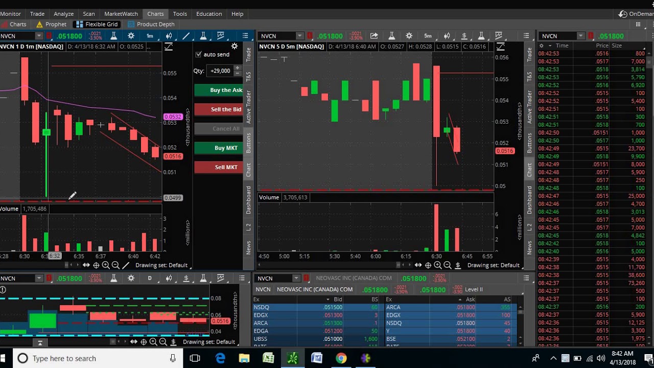Open 5m timeframe dropdown on right chart
The width and height of the screenshot is (654, 368).
tap(428, 36)
